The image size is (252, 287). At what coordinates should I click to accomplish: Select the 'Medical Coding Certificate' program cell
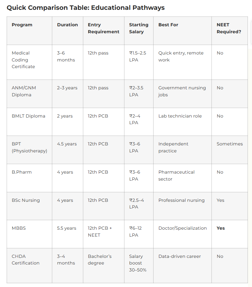point(23,60)
